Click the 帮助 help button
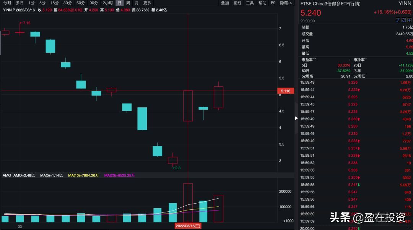Image resolution: width=413 pixels, height=230 pixels. point(262,3)
